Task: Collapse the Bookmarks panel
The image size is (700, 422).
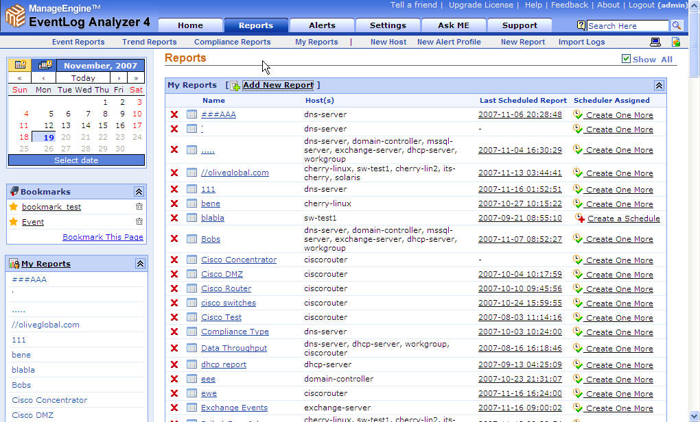Action: (139, 192)
